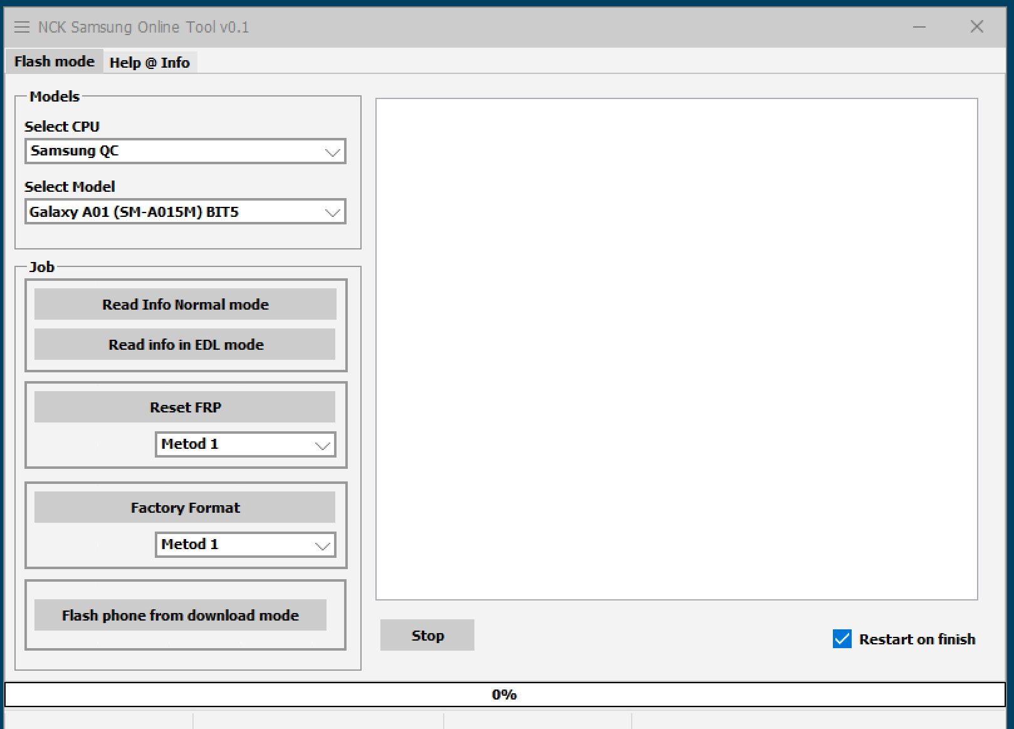Viewport: 1014px width, 729px height.
Task: Click Read info in EDL mode button
Action: (x=185, y=345)
